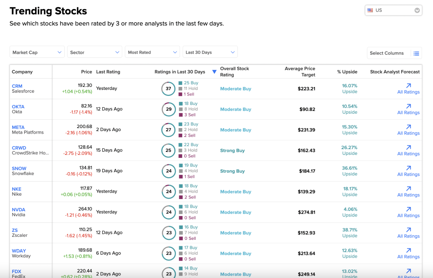
Task: Open All Ratings for CrowdStrike
Action: point(408,154)
